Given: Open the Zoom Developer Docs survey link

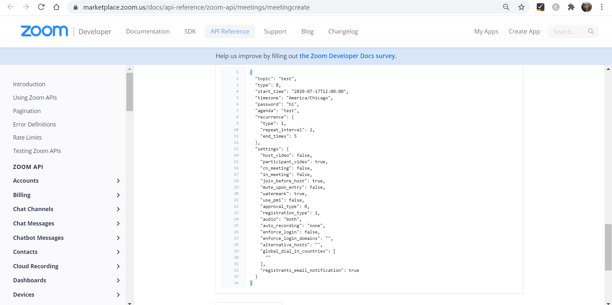Looking at the screenshot, I should click(347, 56).
